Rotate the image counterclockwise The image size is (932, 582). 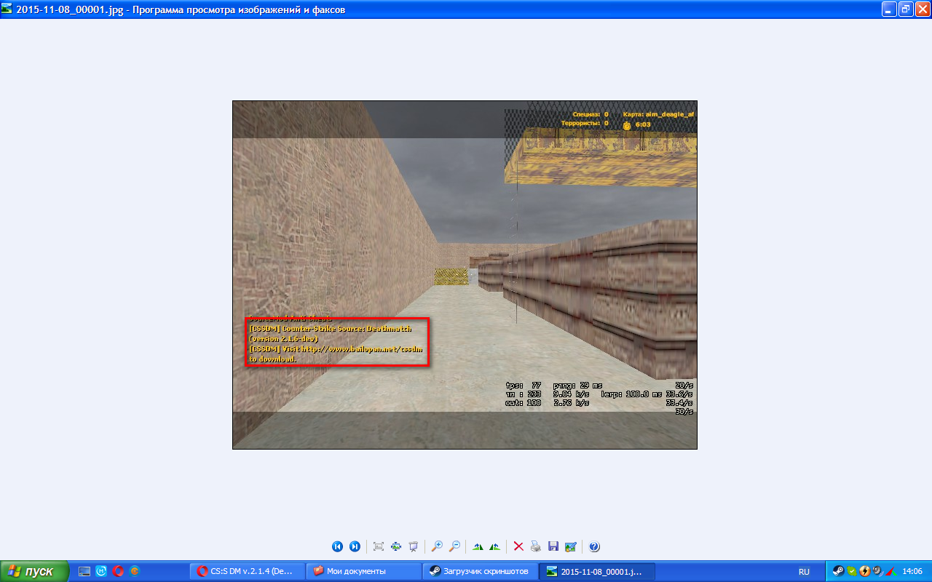click(x=495, y=546)
